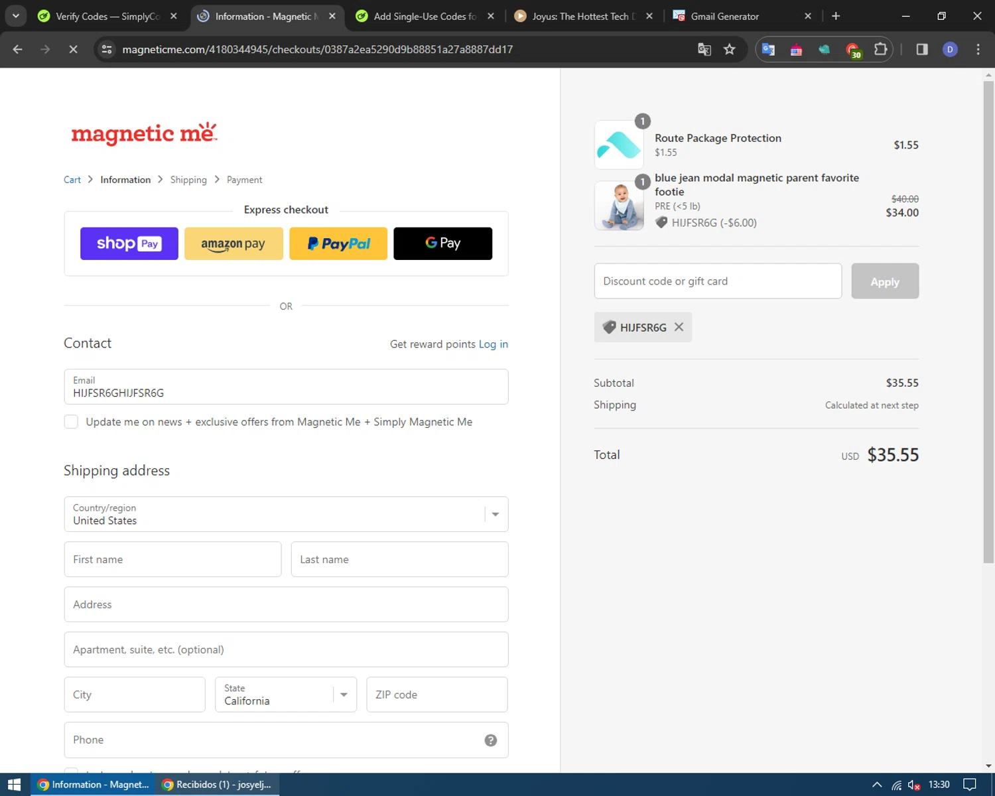This screenshot has height=796, width=995.
Task: Open the profile D avatar
Action: click(950, 49)
